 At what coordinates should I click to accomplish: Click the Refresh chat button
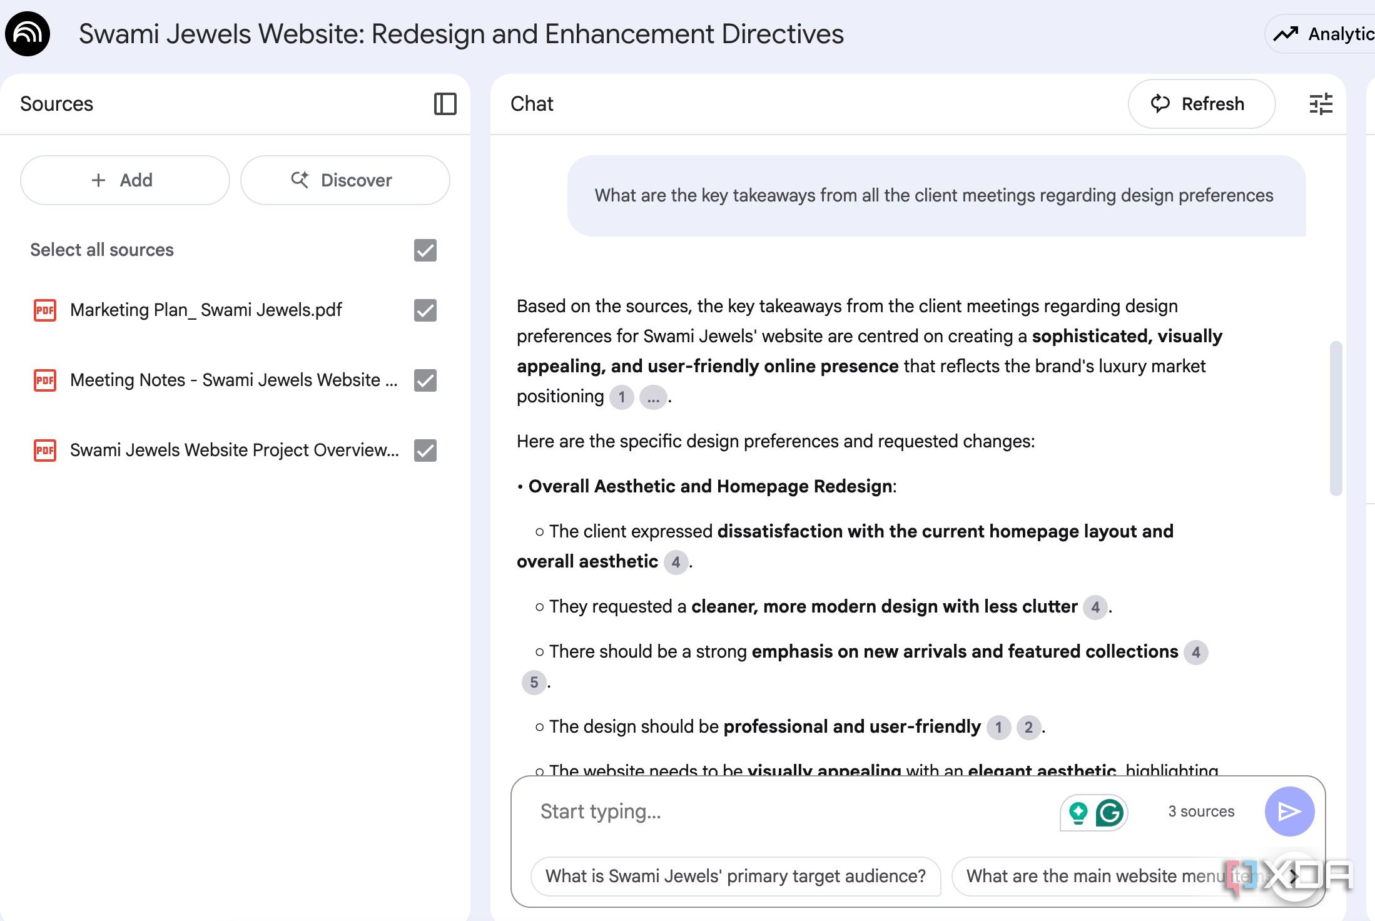[x=1201, y=104]
